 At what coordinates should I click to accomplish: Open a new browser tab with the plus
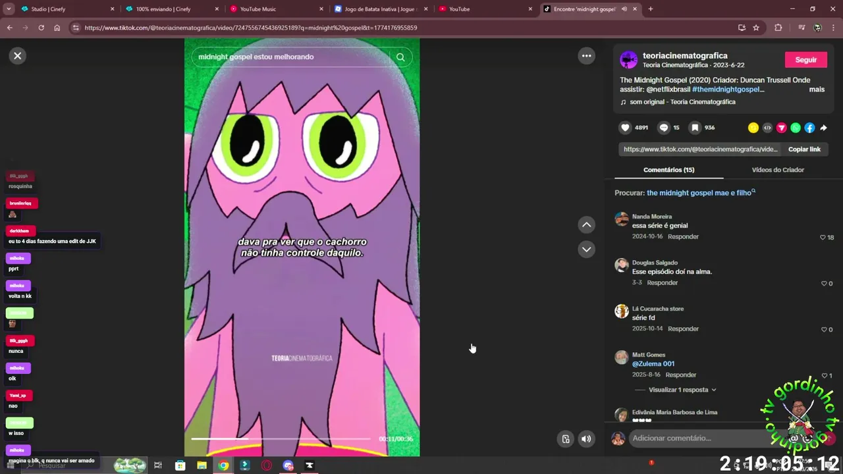(x=651, y=9)
